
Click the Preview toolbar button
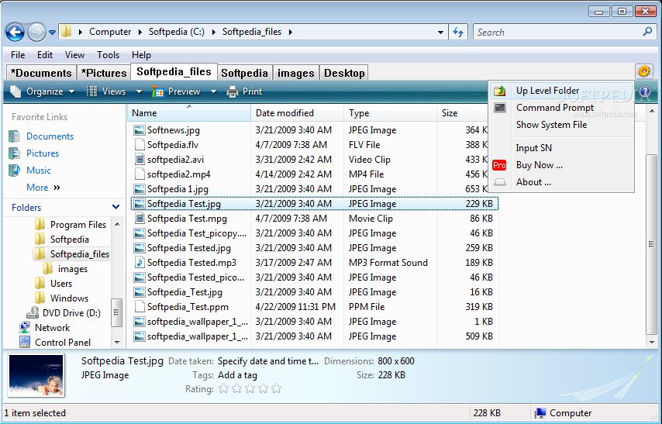pyautogui.click(x=176, y=91)
